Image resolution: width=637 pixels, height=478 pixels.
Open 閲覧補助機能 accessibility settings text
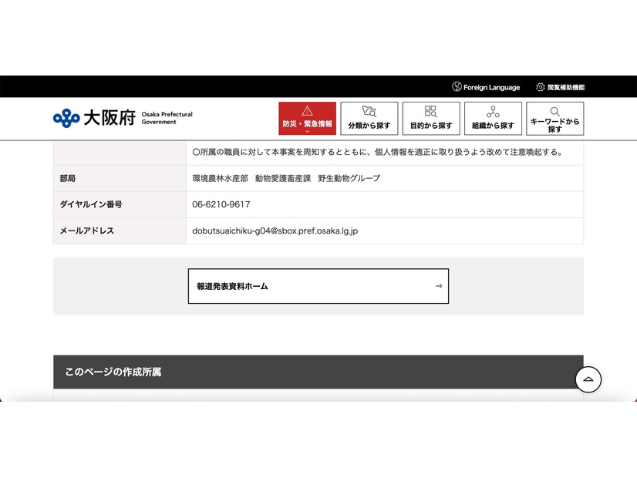pyautogui.click(x=566, y=88)
